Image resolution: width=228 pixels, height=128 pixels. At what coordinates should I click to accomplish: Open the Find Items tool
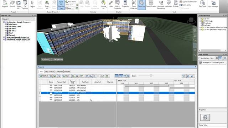[71, 1]
